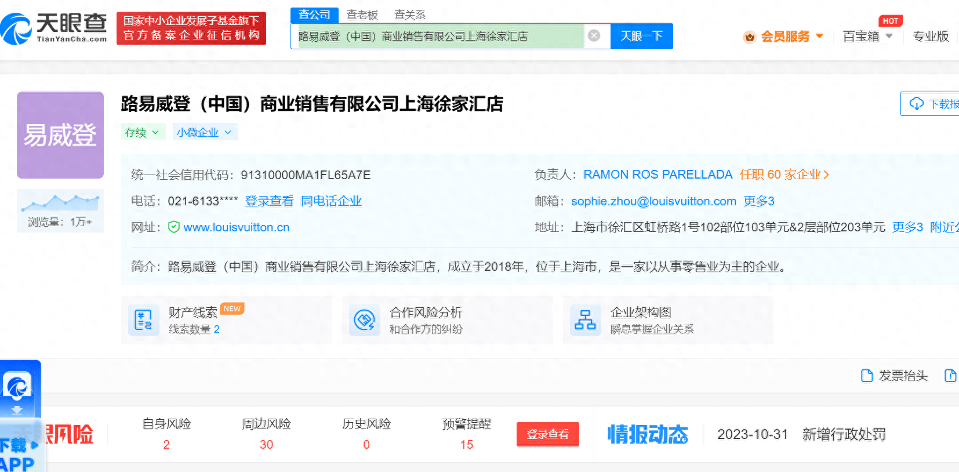The width and height of the screenshot is (959, 472).
Task: Open the 预警提醒 count of 15
Action: coord(467,445)
